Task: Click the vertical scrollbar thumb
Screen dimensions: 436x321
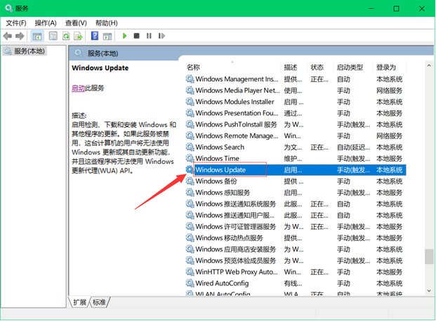Action: pyautogui.click(x=429, y=256)
